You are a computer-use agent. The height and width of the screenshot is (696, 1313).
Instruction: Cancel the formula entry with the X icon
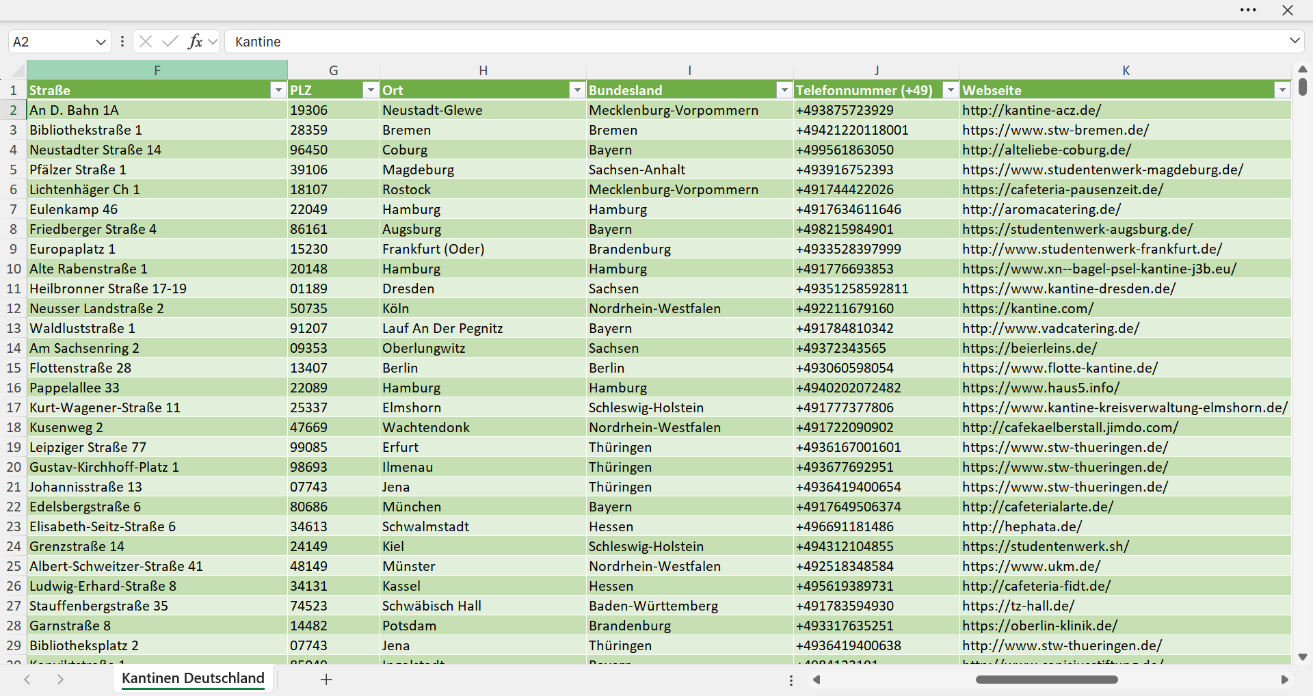coord(146,42)
